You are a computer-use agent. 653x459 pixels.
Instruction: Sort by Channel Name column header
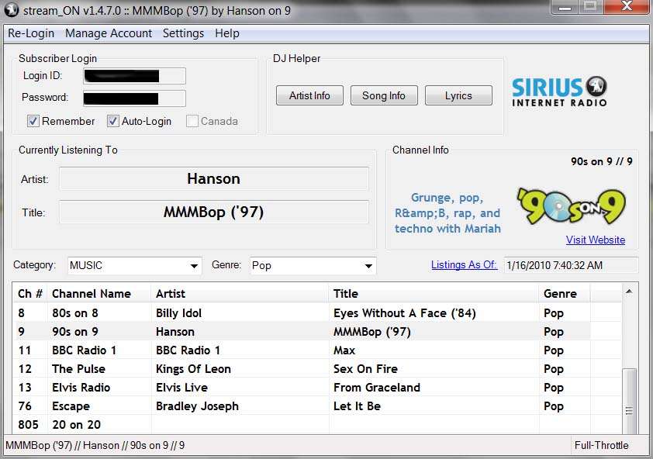[x=99, y=294]
